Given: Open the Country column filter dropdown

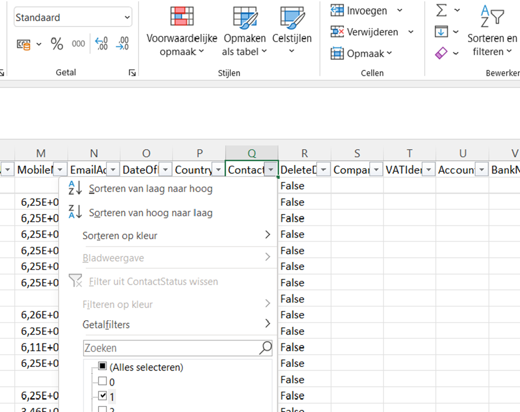Looking at the screenshot, I should click(x=218, y=170).
